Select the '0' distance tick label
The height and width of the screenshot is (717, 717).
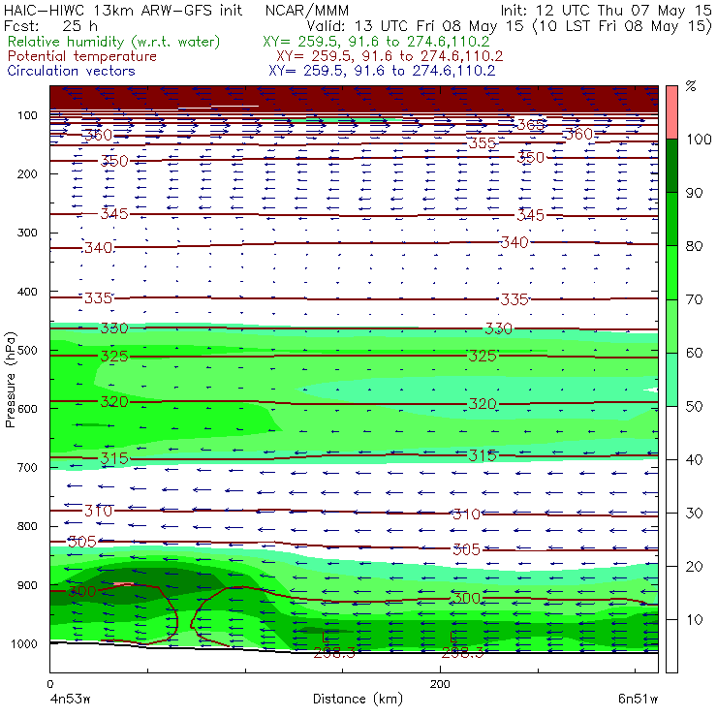pyautogui.click(x=49, y=684)
